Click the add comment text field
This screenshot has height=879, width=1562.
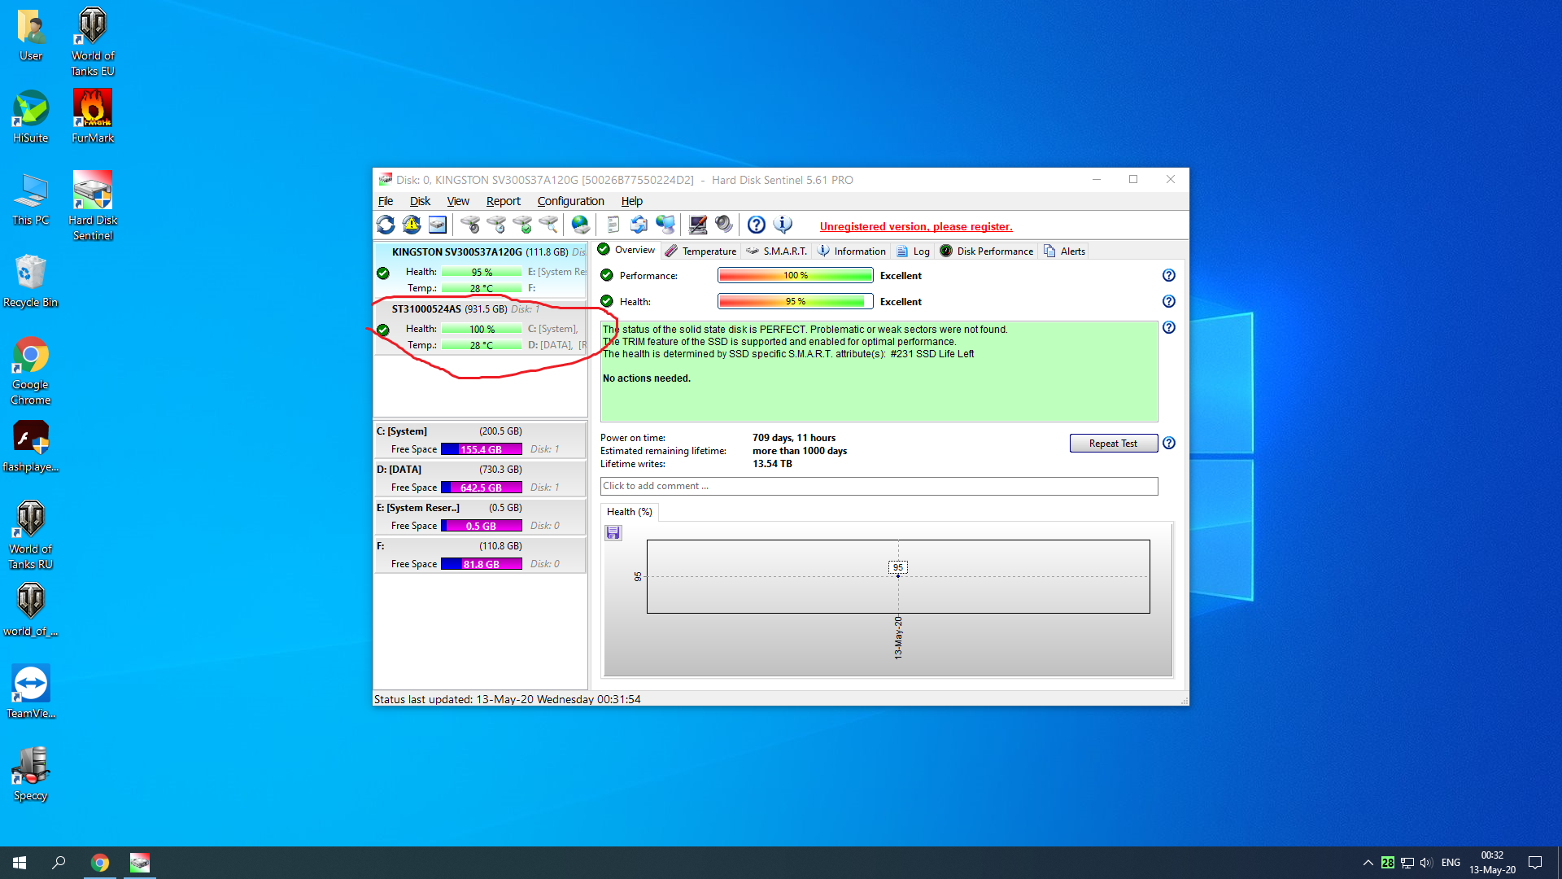click(x=879, y=486)
